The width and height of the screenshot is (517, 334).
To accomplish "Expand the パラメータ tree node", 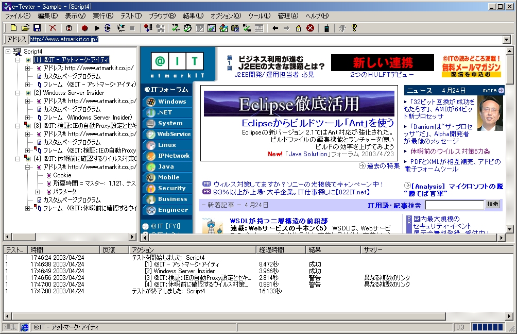I will point(38,192).
